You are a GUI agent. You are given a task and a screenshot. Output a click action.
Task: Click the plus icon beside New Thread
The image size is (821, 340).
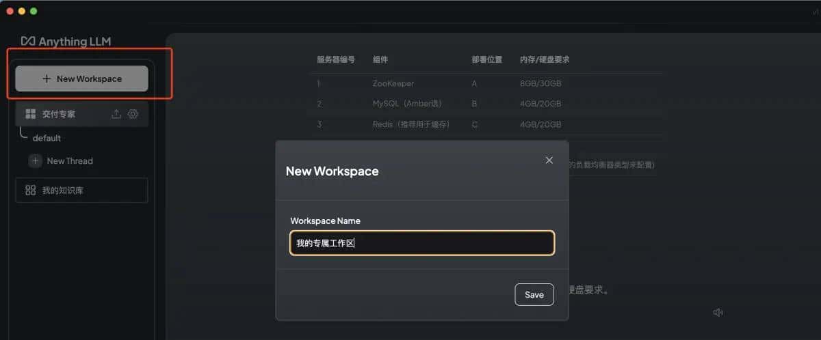click(x=36, y=161)
